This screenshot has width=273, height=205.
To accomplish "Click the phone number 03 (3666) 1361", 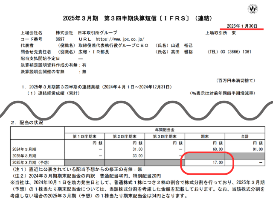I will point(236,52).
